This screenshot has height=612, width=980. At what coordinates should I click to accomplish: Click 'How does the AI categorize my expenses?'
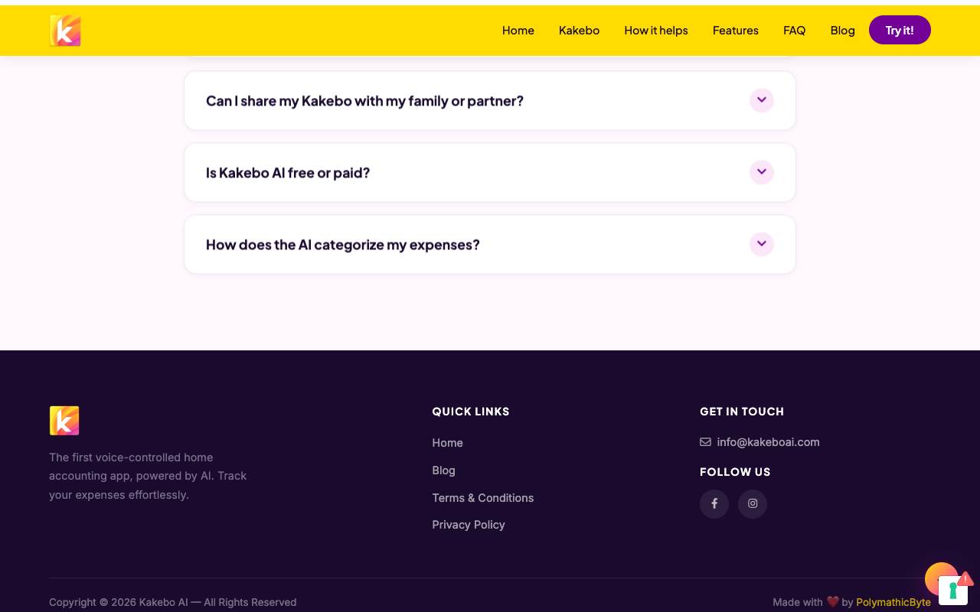tap(343, 245)
